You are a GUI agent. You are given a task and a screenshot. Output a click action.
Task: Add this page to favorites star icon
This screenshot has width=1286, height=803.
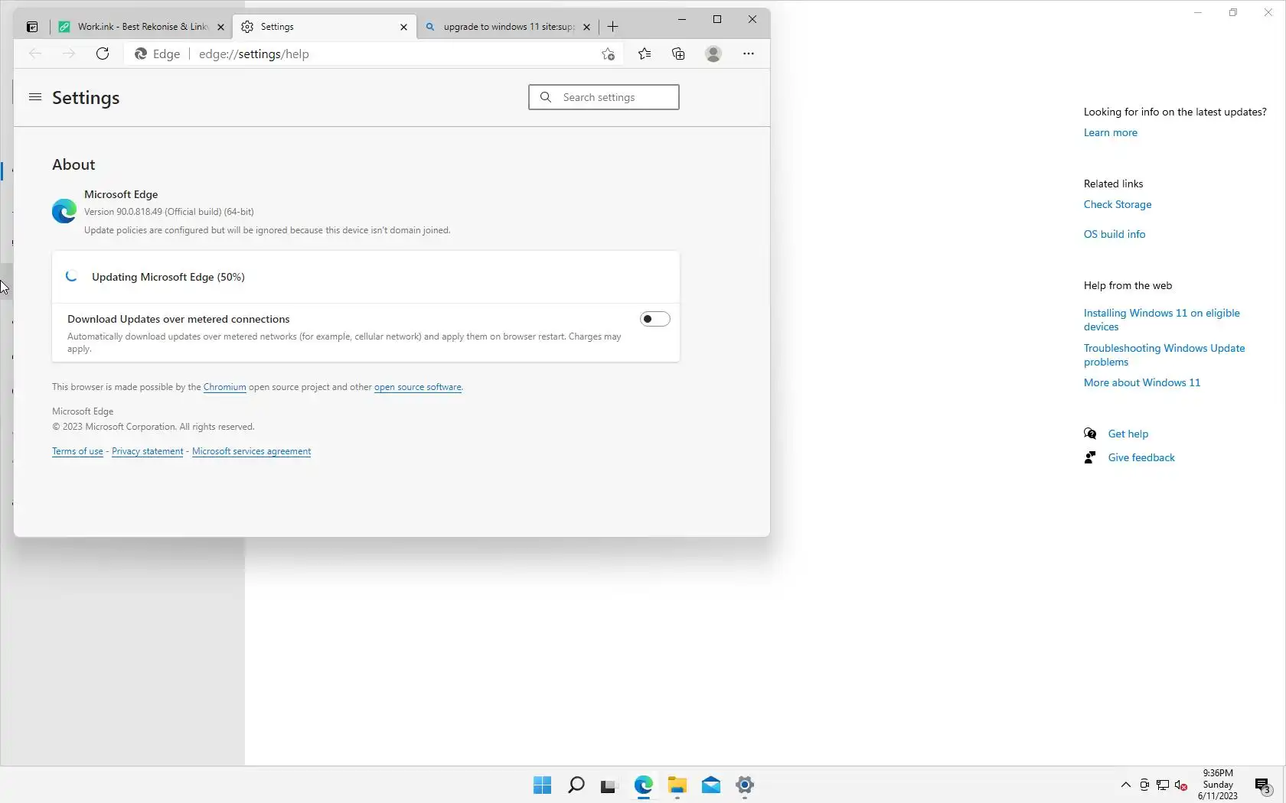click(608, 54)
